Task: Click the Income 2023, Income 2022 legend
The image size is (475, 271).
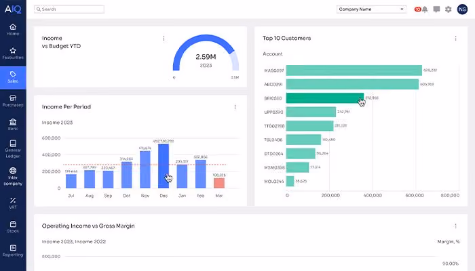Action: click(x=74, y=242)
